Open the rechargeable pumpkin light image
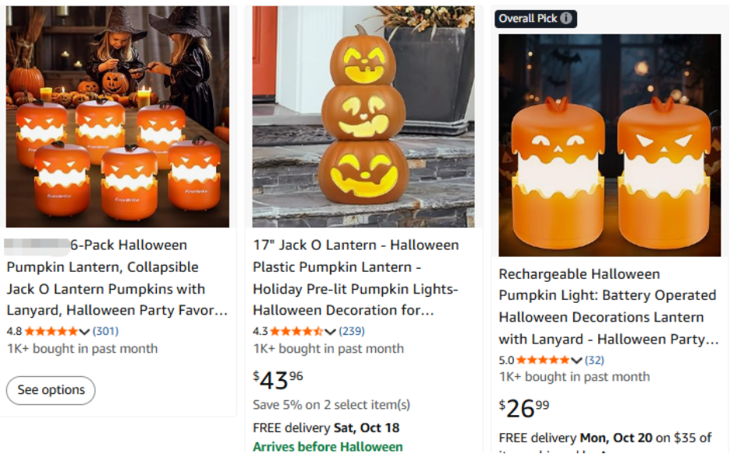This screenshot has height=454, width=730. click(x=610, y=146)
